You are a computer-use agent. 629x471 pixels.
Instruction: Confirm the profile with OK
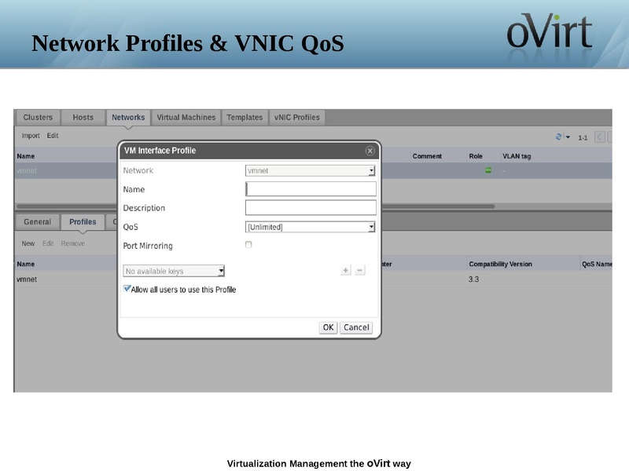(328, 327)
